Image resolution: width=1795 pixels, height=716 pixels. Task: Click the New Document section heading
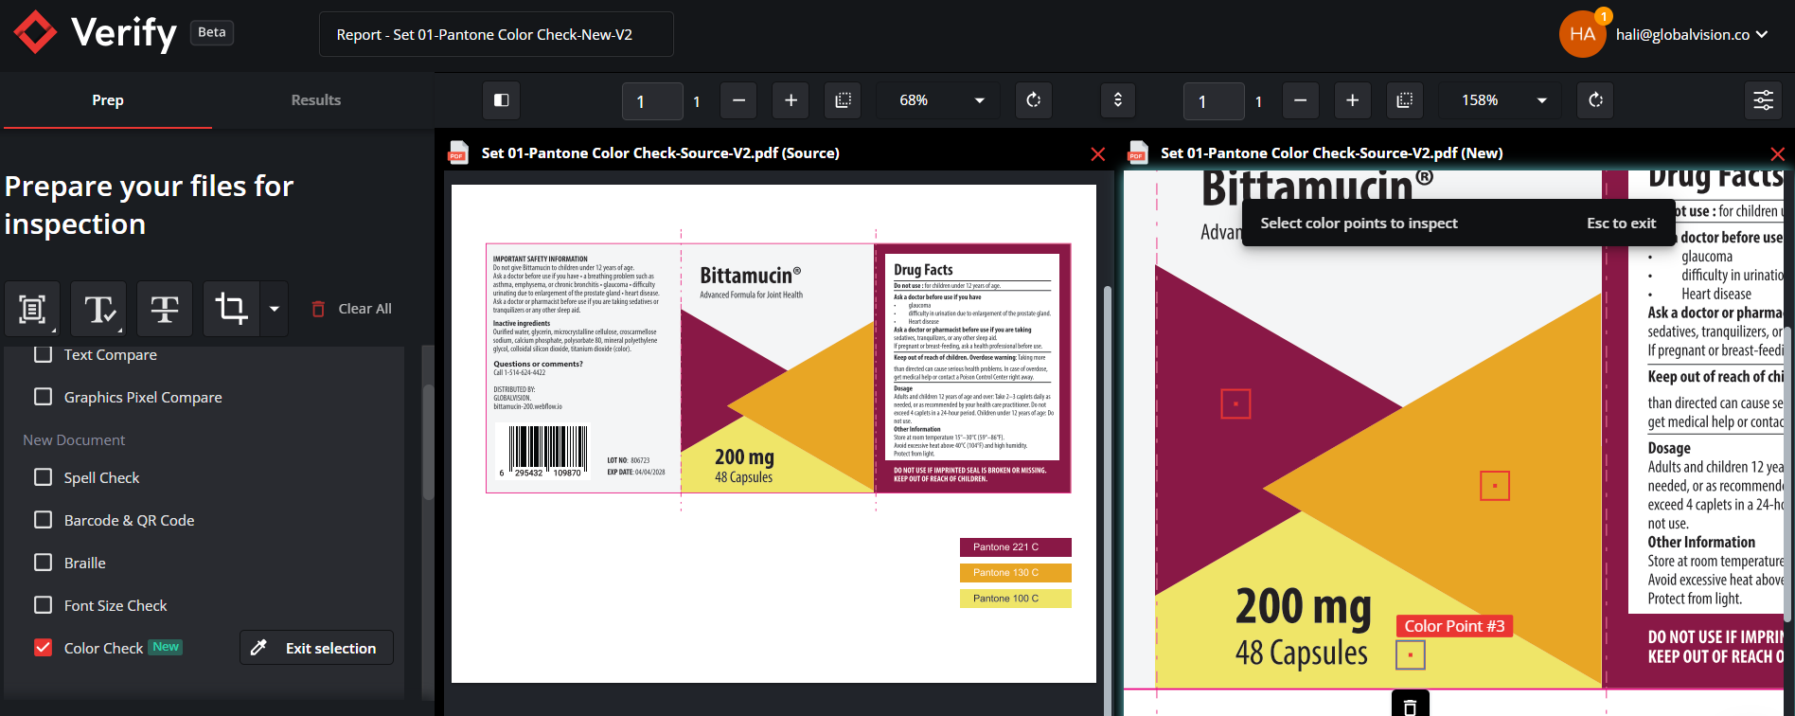tap(74, 440)
